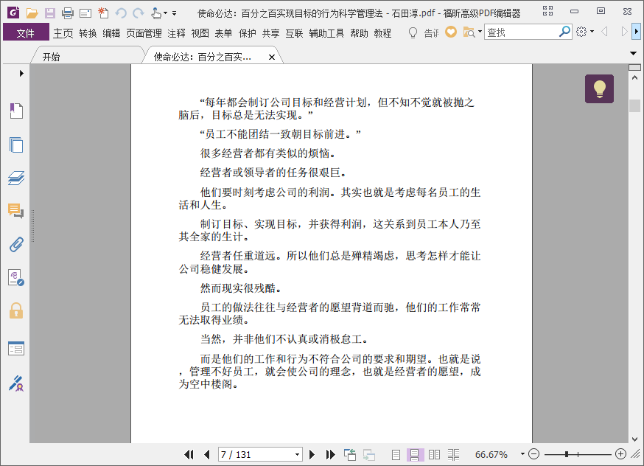This screenshot has height=466, width=644.
Task: Click the magnifier search icon
Action: point(564,31)
